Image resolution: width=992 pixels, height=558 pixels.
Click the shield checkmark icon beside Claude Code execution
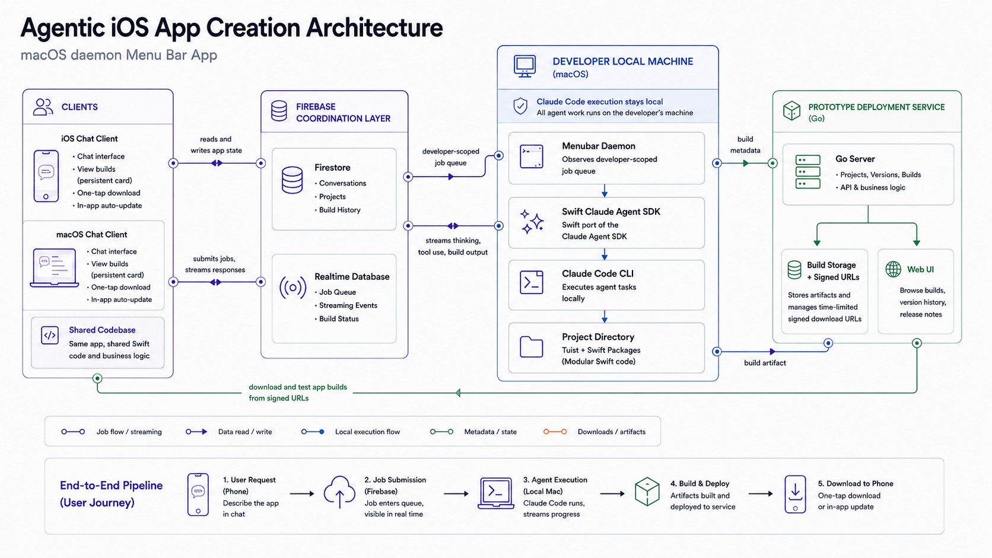(520, 106)
